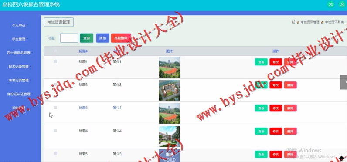
Task: Expand 系统管理 sidebar menu
Action: click(20, 108)
